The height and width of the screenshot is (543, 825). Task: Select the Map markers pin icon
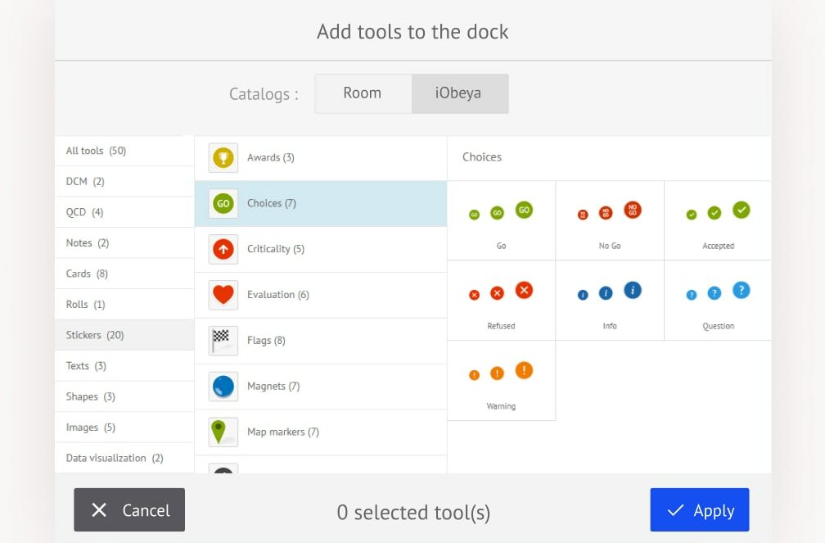click(223, 432)
